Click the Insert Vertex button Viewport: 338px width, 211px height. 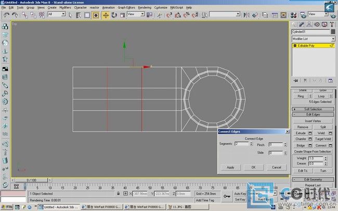(313, 121)
